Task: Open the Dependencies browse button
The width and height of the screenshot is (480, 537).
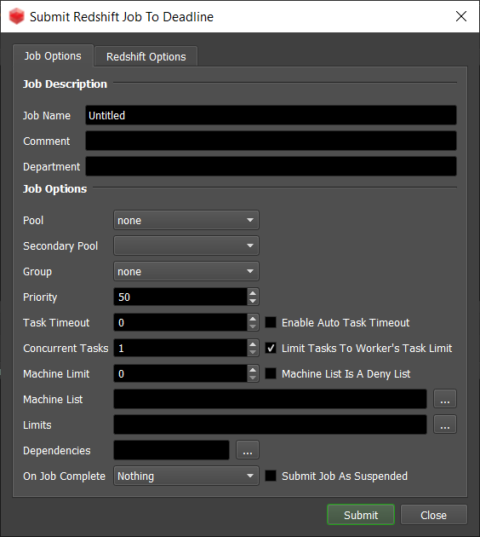Action: tap(248, 450)
